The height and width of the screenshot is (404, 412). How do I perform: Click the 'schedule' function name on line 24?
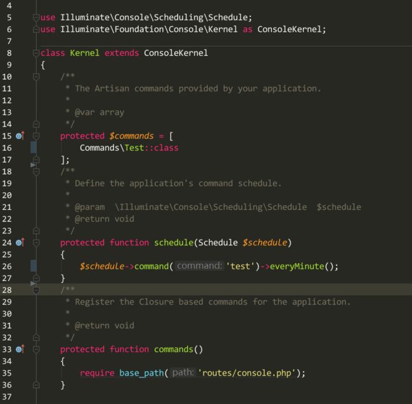(174, 242)
